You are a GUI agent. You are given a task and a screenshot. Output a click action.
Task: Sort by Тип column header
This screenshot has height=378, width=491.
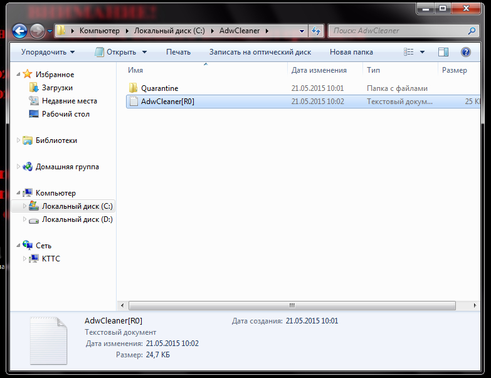coord(373,70)
